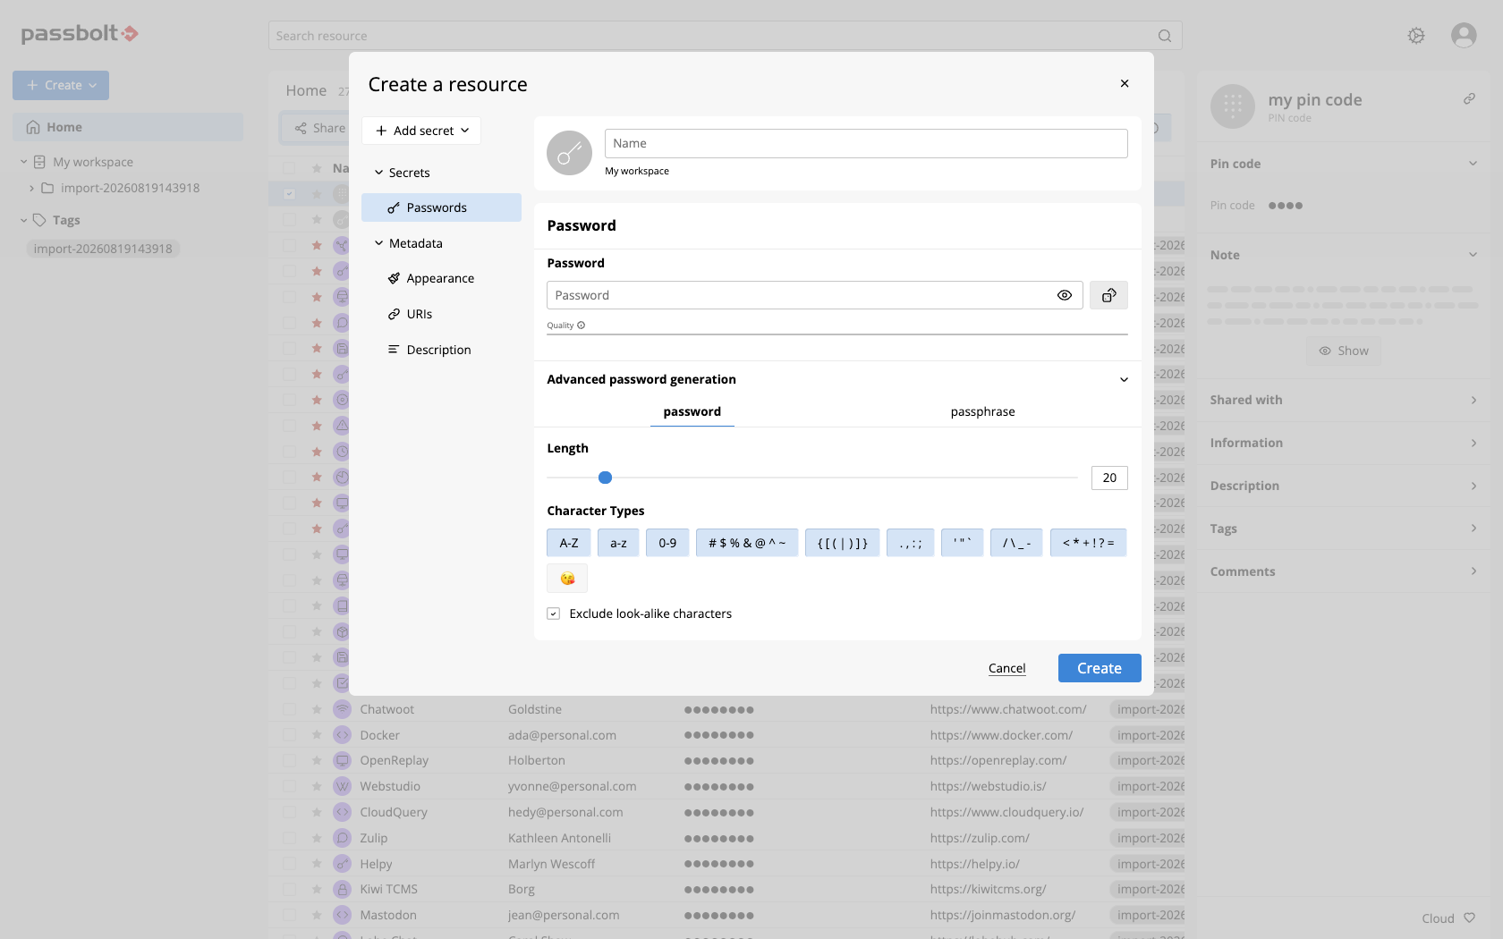Screen dimensions: 1503x939
Task: Click the Helpy row icon
Action: coord(342,864)
